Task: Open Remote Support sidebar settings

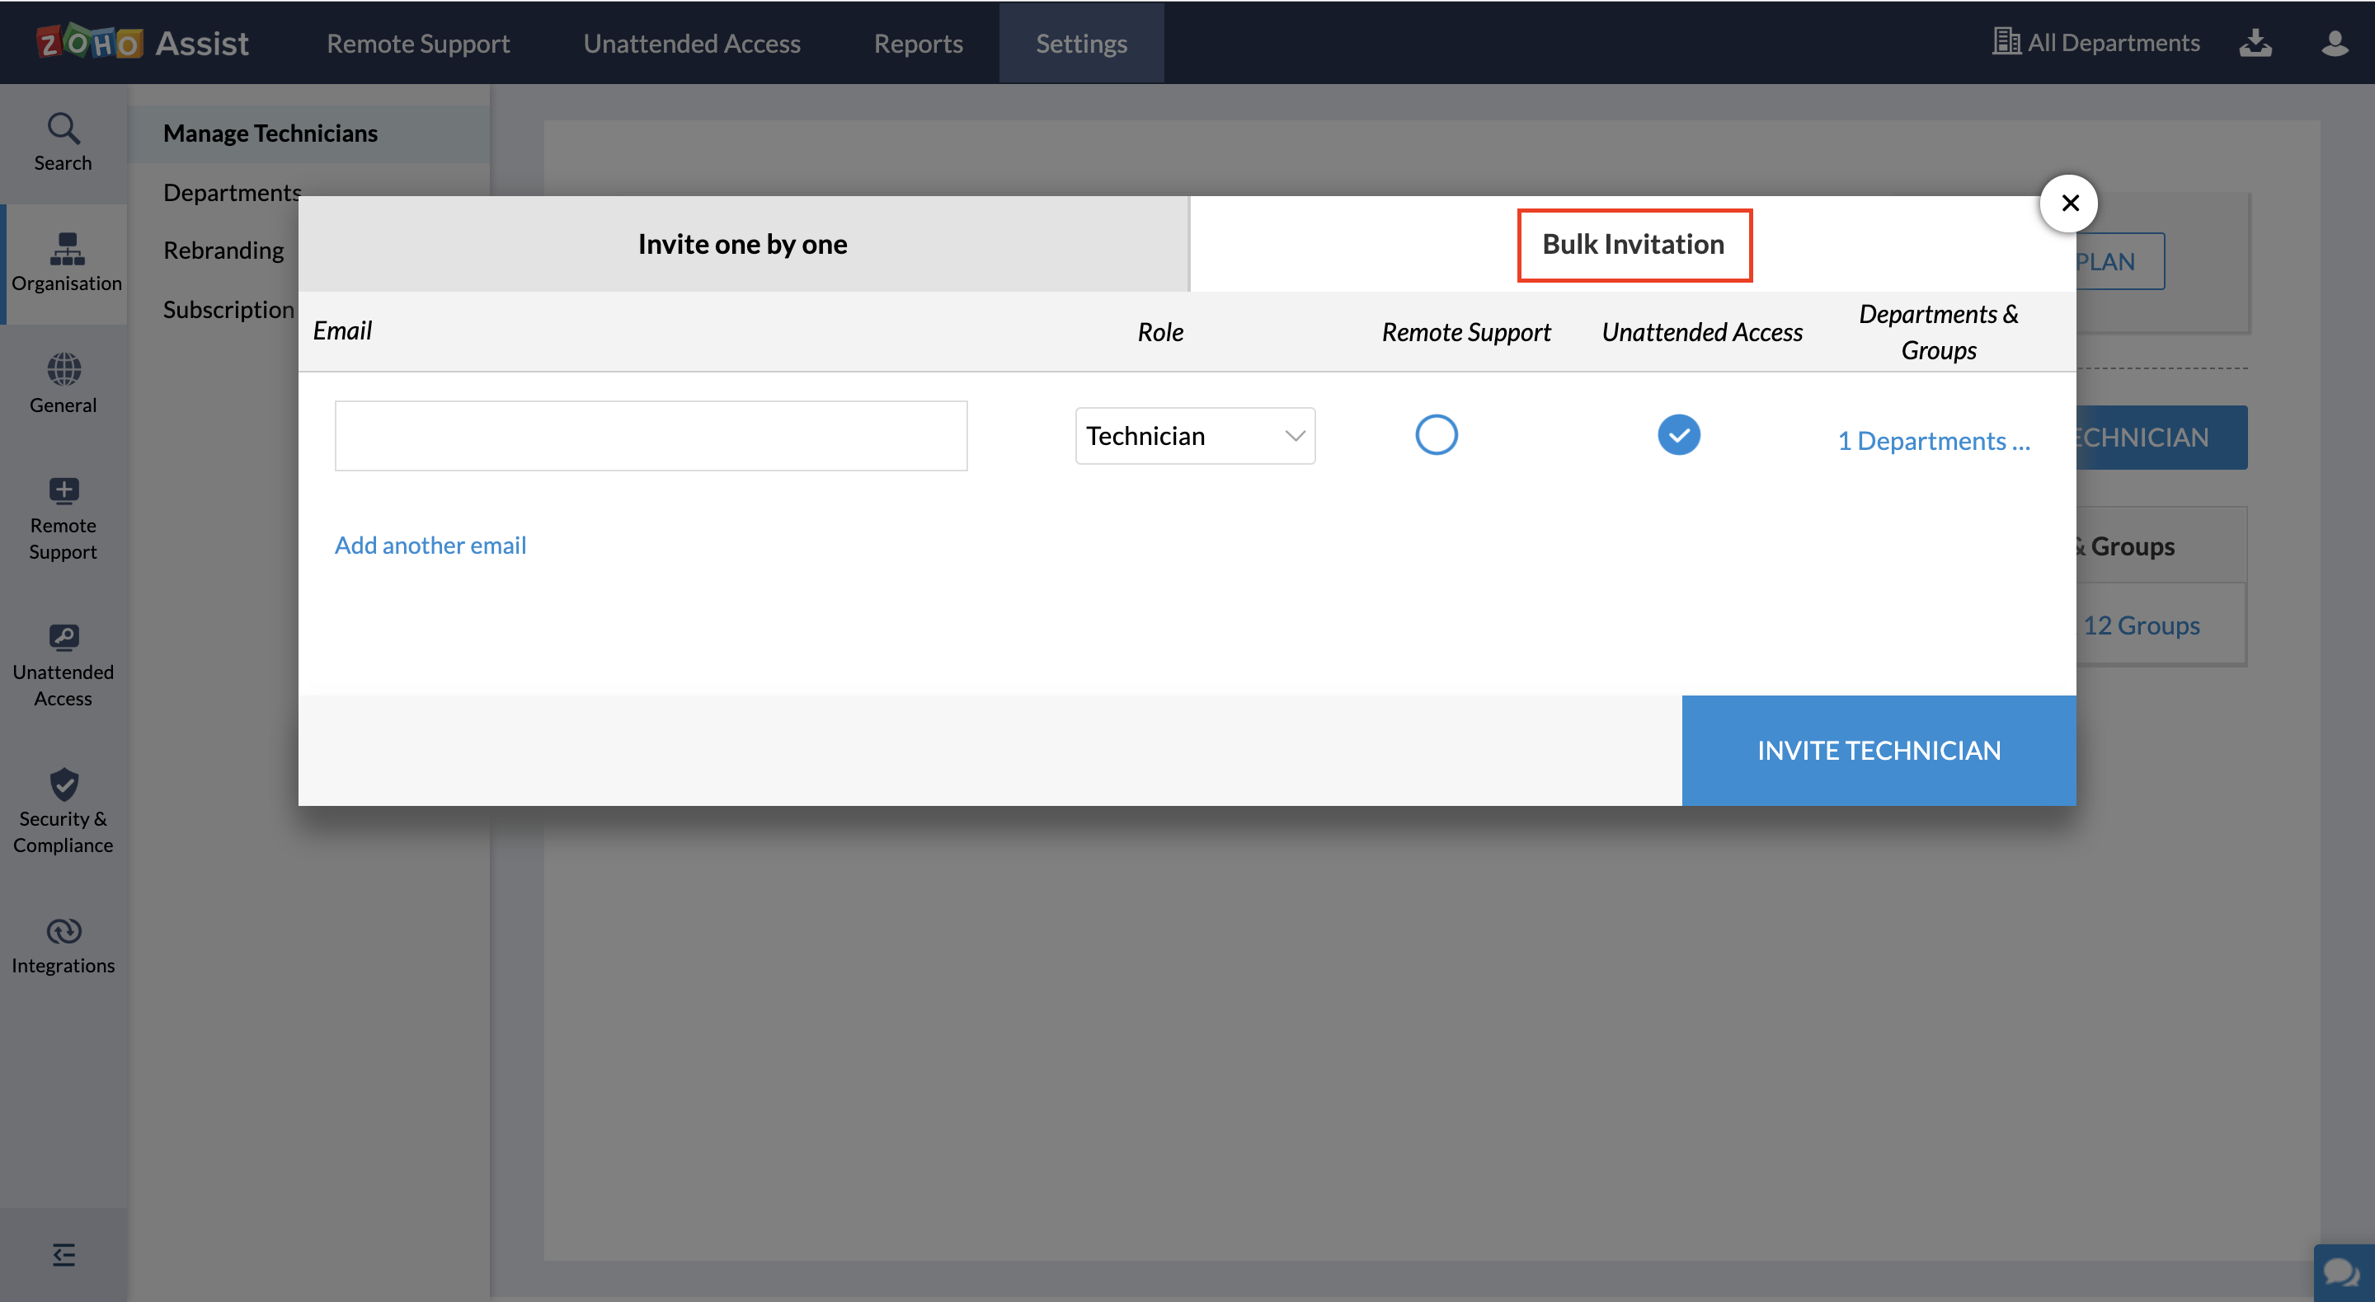Action: (x=63, y=518)
